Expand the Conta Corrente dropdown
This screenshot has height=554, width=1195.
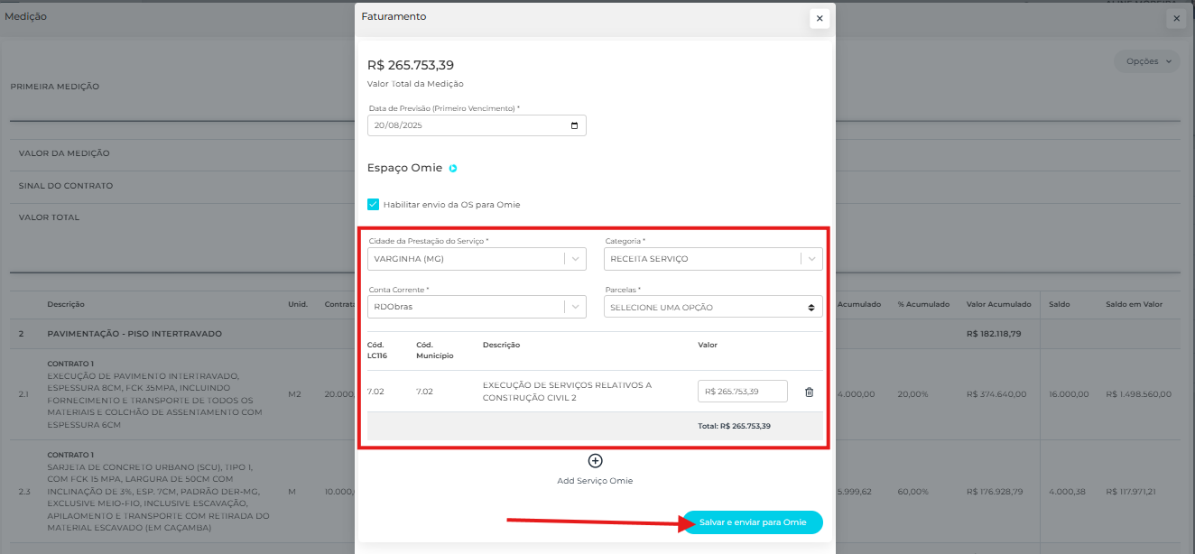[577, 307]
